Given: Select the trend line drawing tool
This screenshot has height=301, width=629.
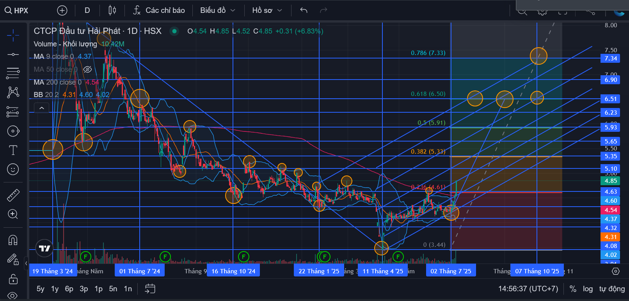Looking at the screenshot, I should coord(13,54).
